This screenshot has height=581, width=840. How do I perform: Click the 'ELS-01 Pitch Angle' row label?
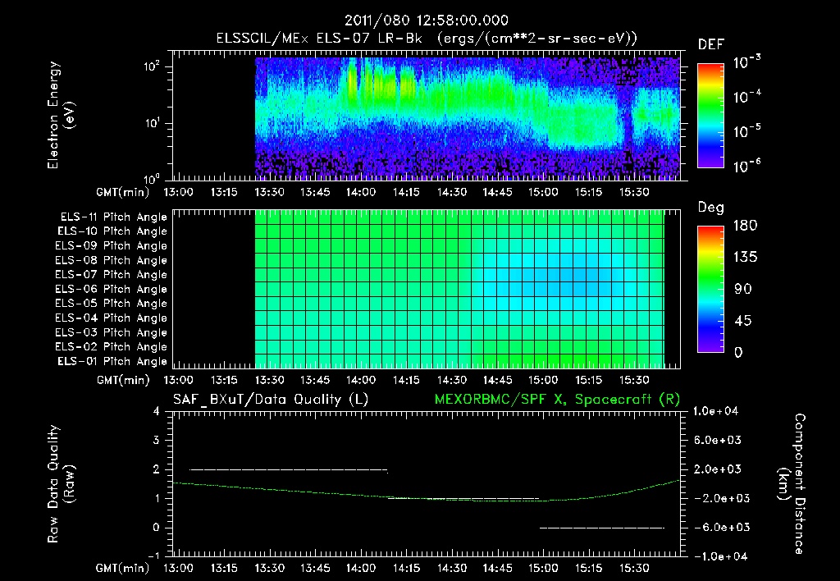tap(112, 362)
